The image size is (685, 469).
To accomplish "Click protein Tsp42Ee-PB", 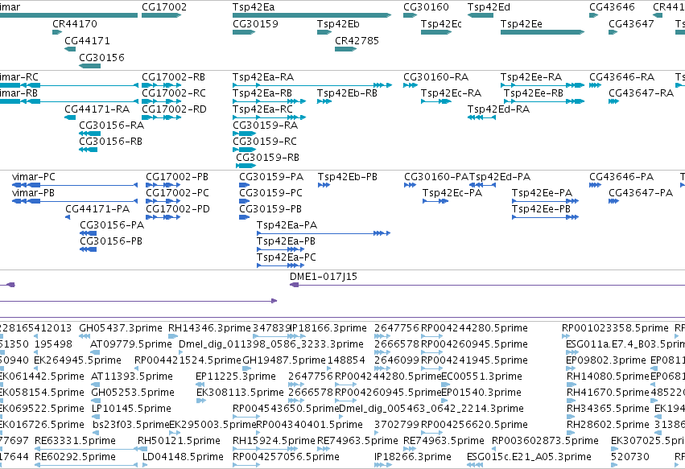I will tap(541, 209).
